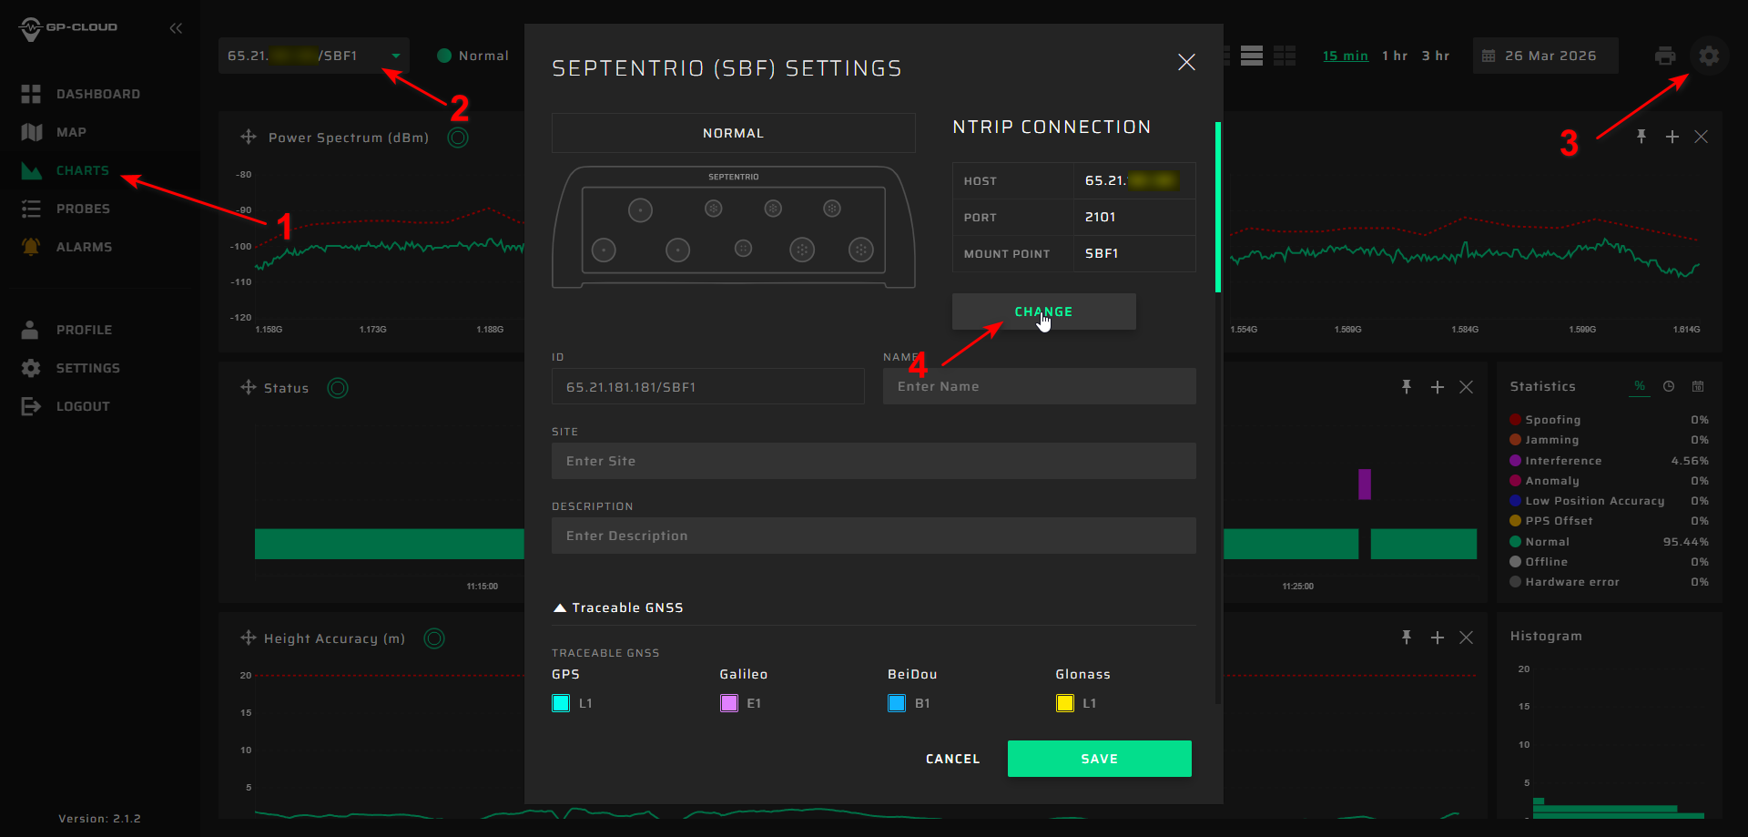Viewport: 1748px width, 837px height.
Task: Click the move handle of Height Accuracy chart
Action: click(x=249, y=638)
